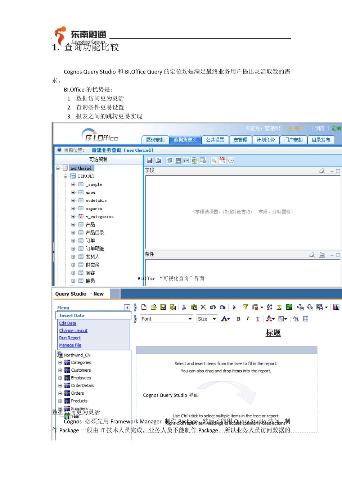342x484 pixels.
Task: Toggle Italic formatting in Query Studio
Action: (x=248, y=319)
